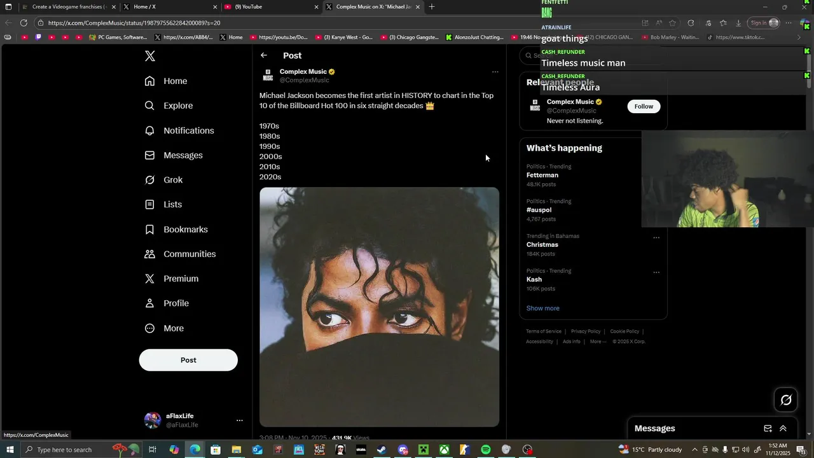The height and width of the screenshot is (458, 814).
Task: Follow Complex Music
Action: pos(644,106)
